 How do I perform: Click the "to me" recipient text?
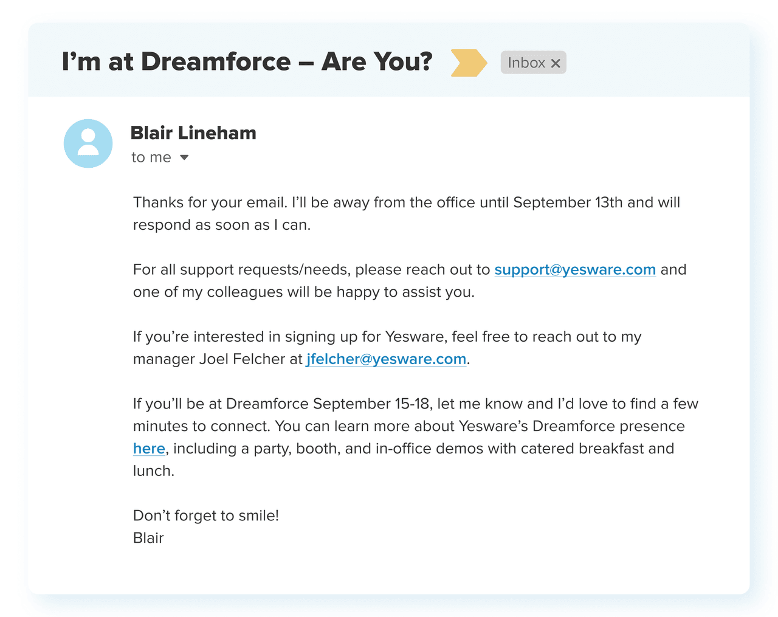pyautogui.click(x=151, y=158)
